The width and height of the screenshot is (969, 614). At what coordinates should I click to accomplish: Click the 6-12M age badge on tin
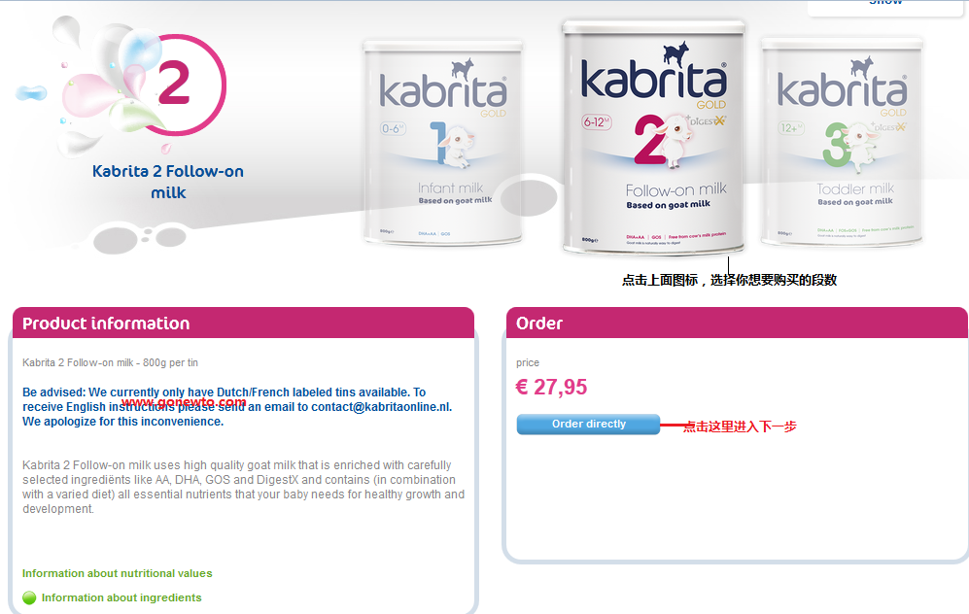[596, 121]
